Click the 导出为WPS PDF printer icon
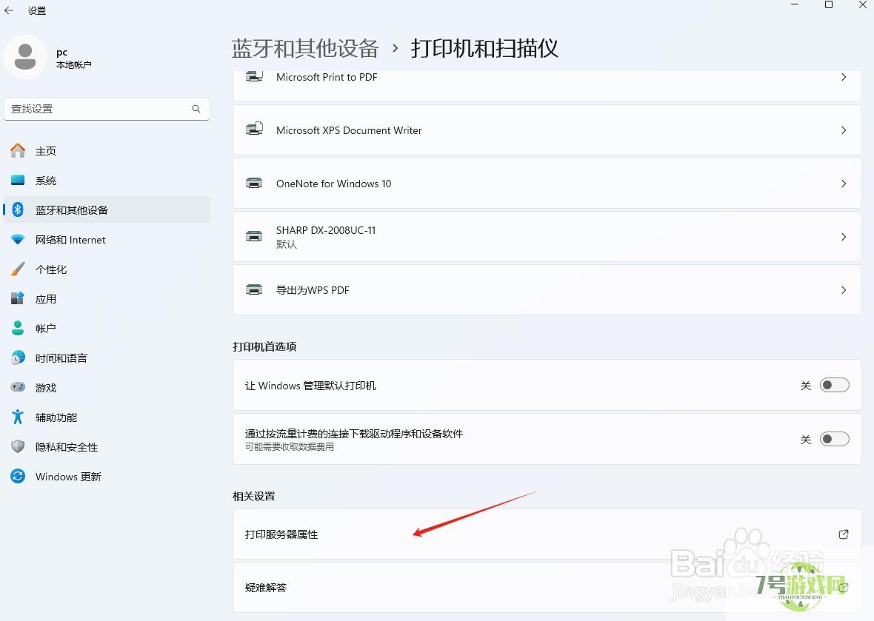Image resolution: width=874 pixels, height=621 pixels. [254, 289]
